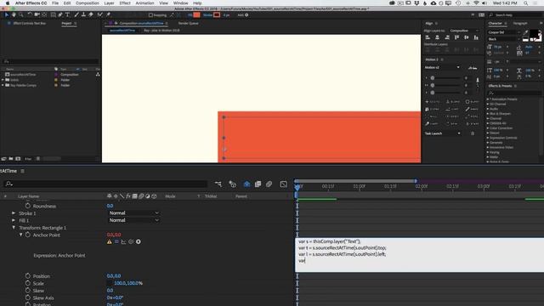Collapse the Anchor Point expression twirl

coord(20,235)
